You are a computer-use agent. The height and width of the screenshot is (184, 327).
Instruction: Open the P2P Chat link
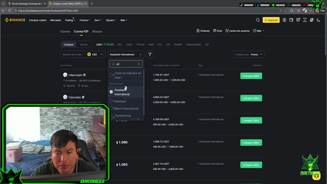pos(218,31)
